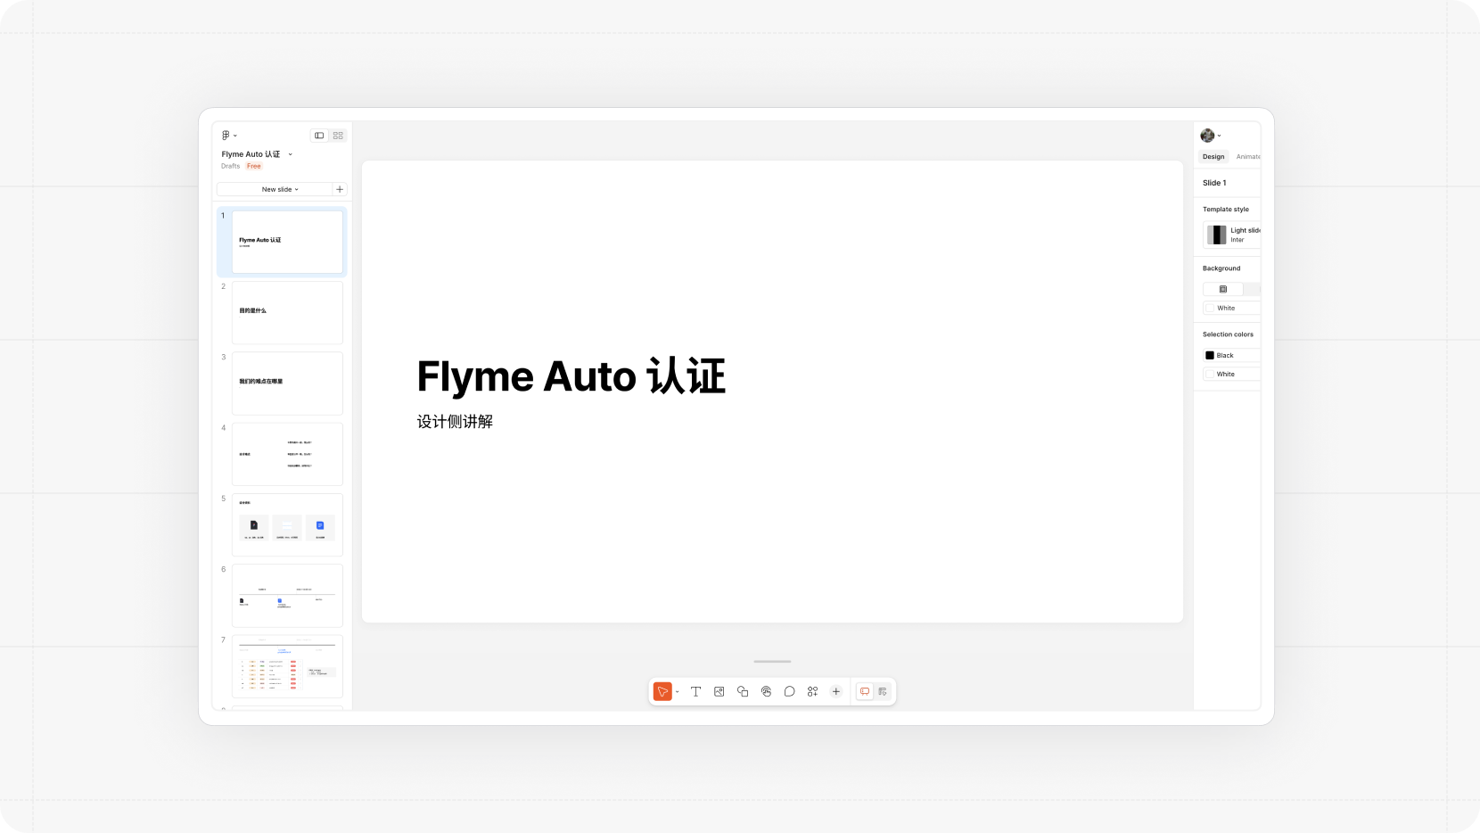Click the Template style section label
1480x833 pixels.
(x=1226, y=210)
